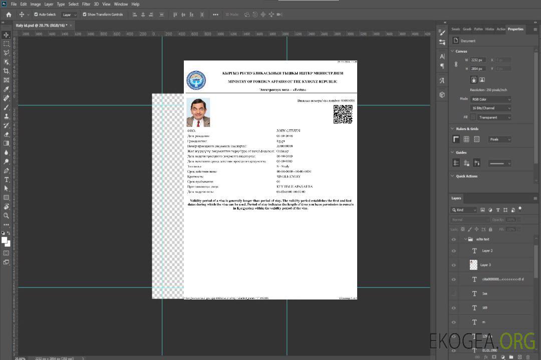Toggle the Auto-Select checkbox
This screenshot has height=360, width=541.
tap(36, 14)
